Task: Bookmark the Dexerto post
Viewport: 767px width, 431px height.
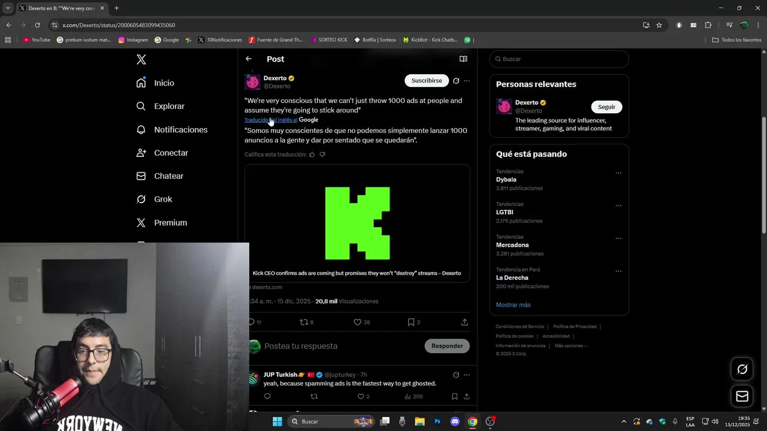Action: (413, 322)
